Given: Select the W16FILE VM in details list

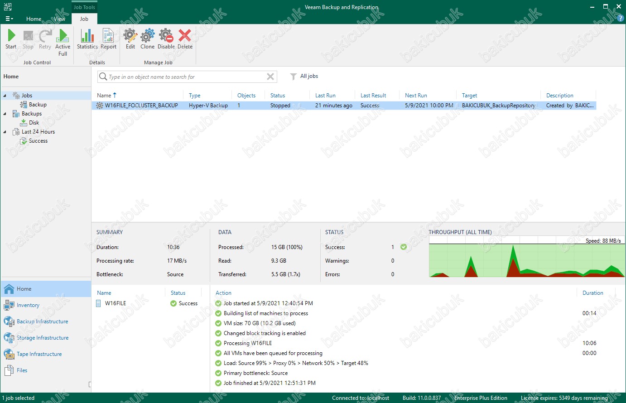Looking at the screenshot, I should 116,303.
